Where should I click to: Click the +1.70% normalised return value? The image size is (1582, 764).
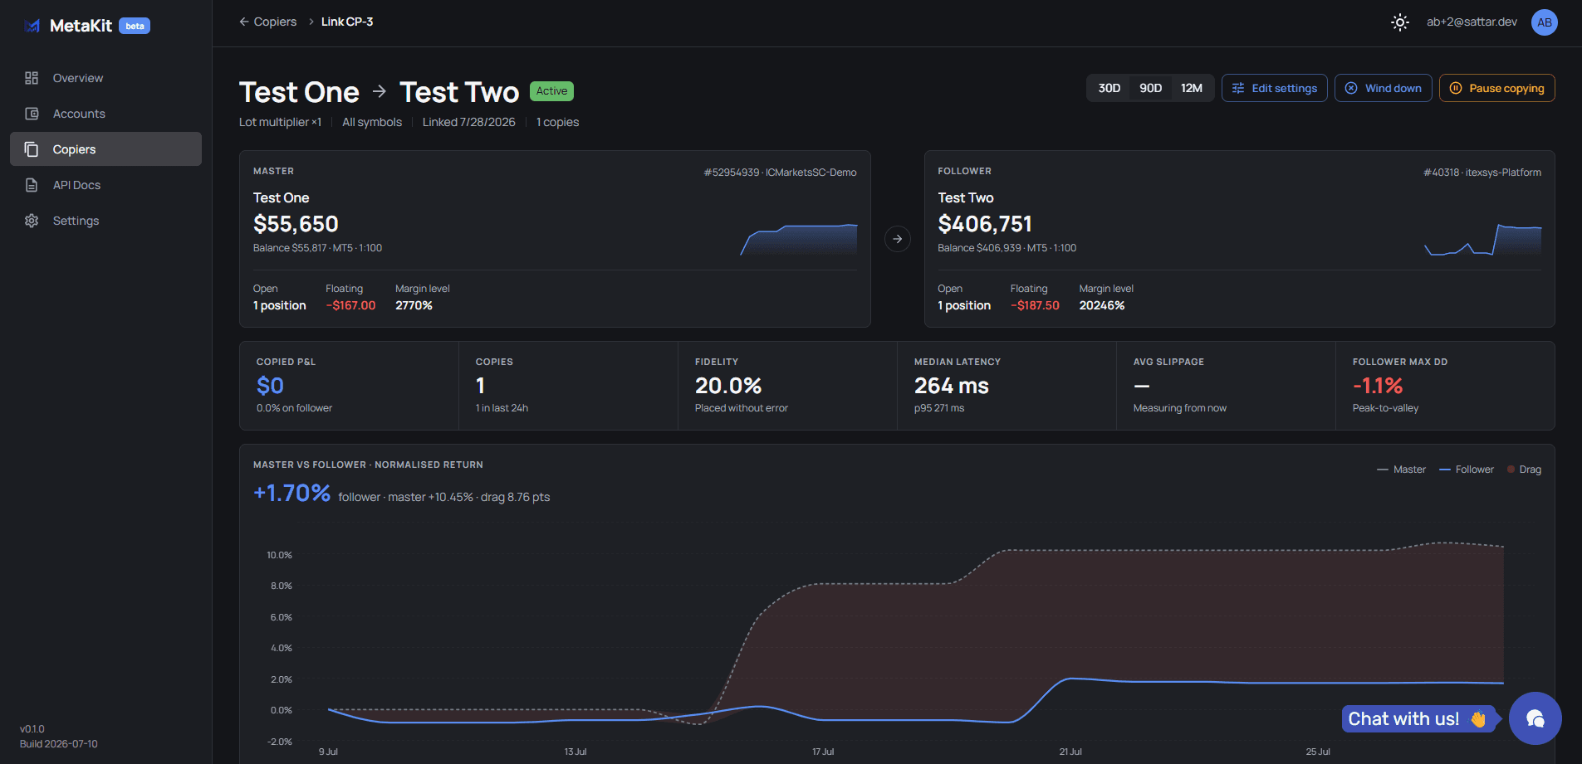[x=292, y=493]
